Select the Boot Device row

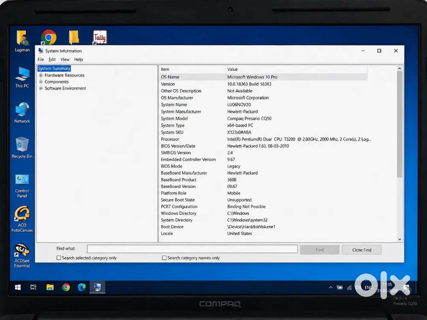click(x=263, y=227)
